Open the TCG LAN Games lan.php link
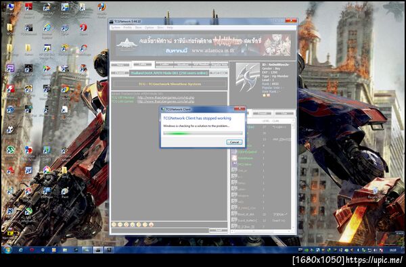406x267 pixels. pos(166,101)
